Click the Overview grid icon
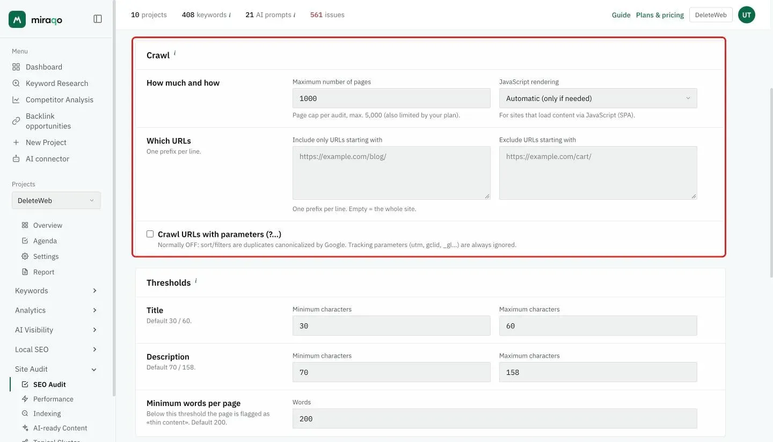This screenshot has height=442, width=773. point(25,225)
